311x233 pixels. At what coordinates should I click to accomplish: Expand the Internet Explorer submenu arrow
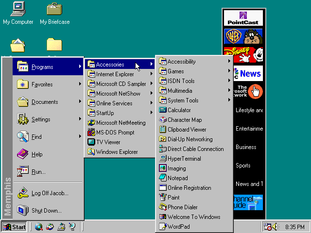click(152, 74)
